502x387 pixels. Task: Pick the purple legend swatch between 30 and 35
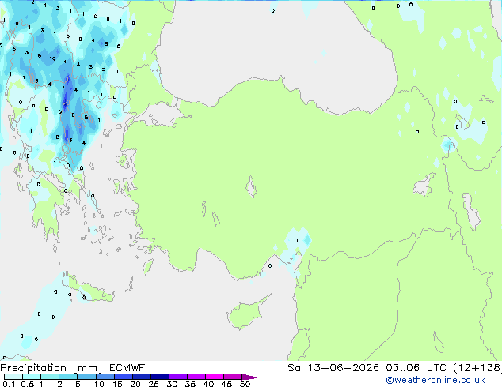(x=178, y=377)
